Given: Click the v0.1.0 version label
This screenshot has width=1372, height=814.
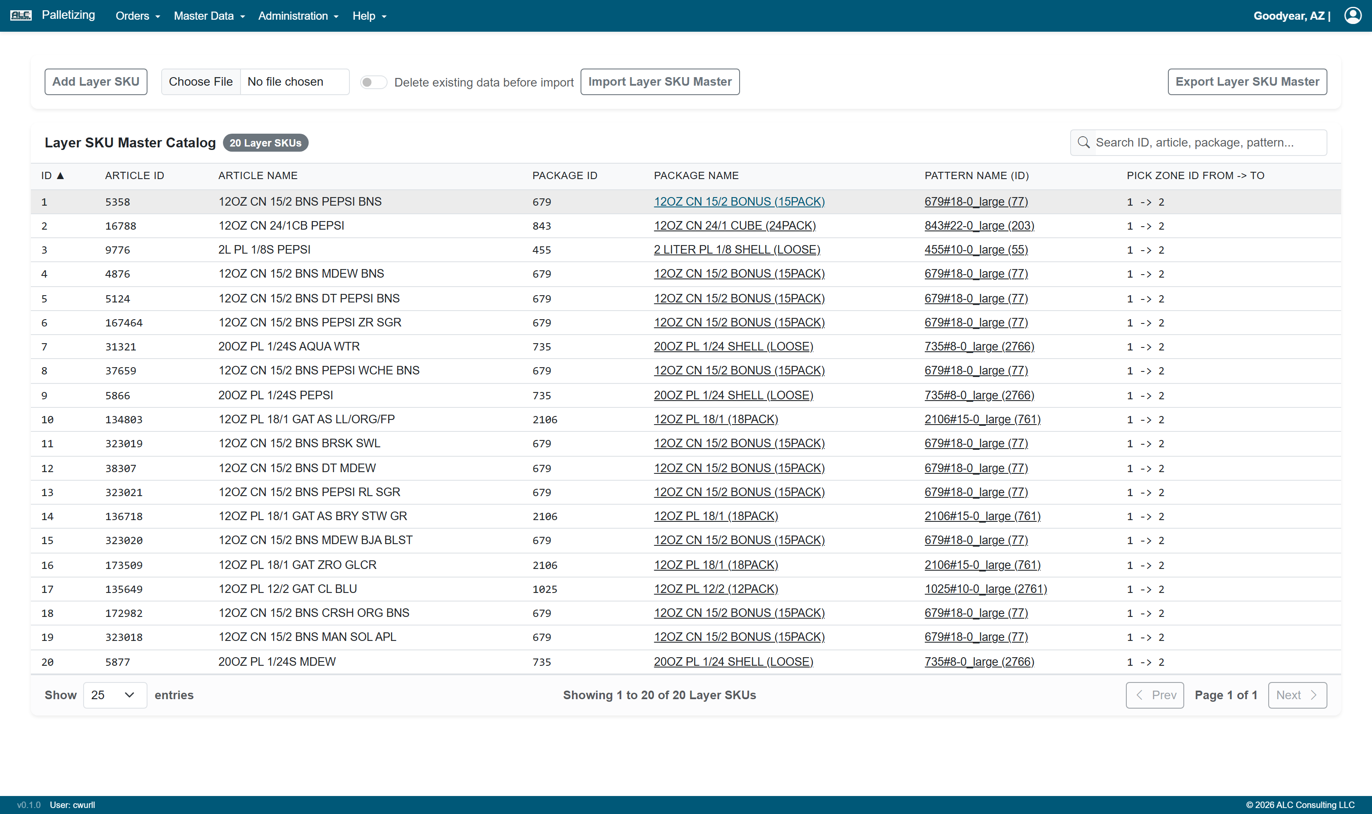Looking at the screenshot, I should pyautogui.click(x=29, y=805).
